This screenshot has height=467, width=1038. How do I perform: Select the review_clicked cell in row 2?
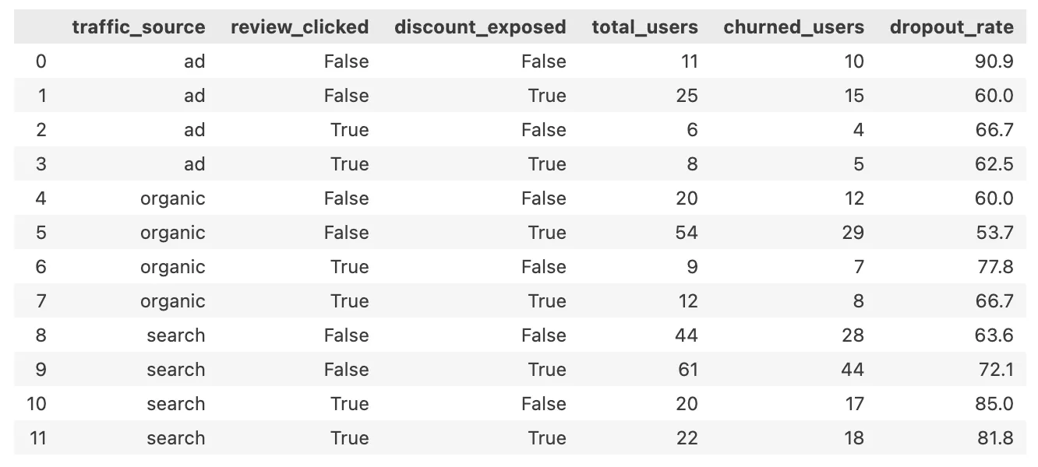(348, 130)
